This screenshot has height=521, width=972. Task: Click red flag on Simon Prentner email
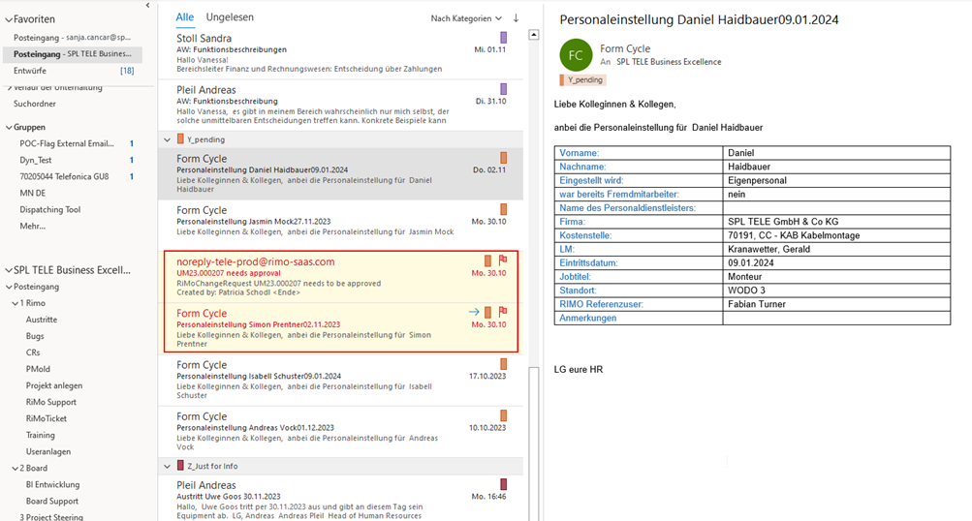point(503,312)
